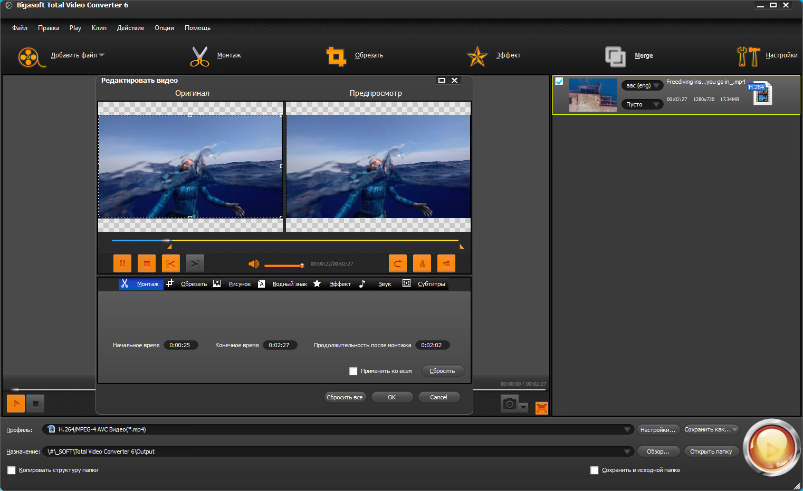Click the orange fullscreen icon

click(x=542, y=408)
